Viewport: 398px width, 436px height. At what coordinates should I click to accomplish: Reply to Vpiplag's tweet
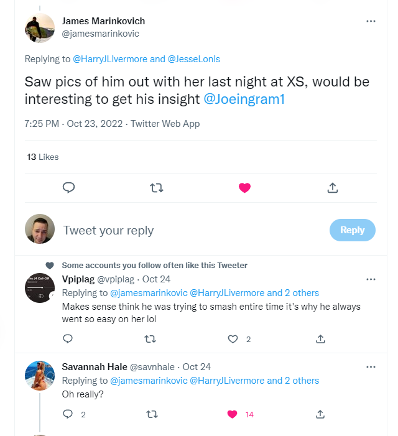coord(68,339)
